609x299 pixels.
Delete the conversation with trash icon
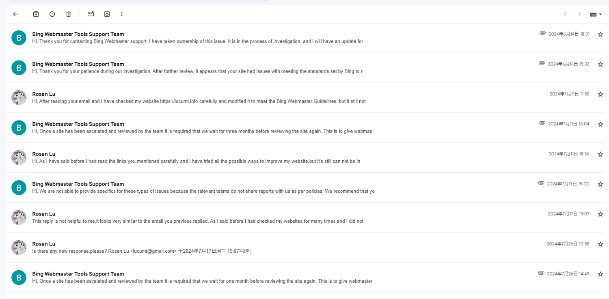pyautogui.click(x=68, y=14)
